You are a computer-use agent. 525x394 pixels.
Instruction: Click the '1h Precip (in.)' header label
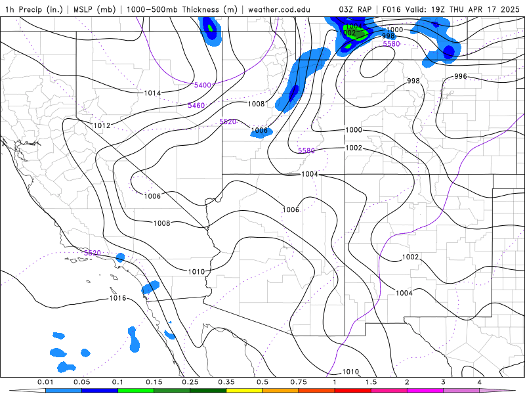[34, 9]
